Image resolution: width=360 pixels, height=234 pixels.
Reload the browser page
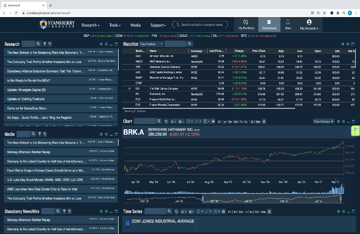click(x=16, y=13)
